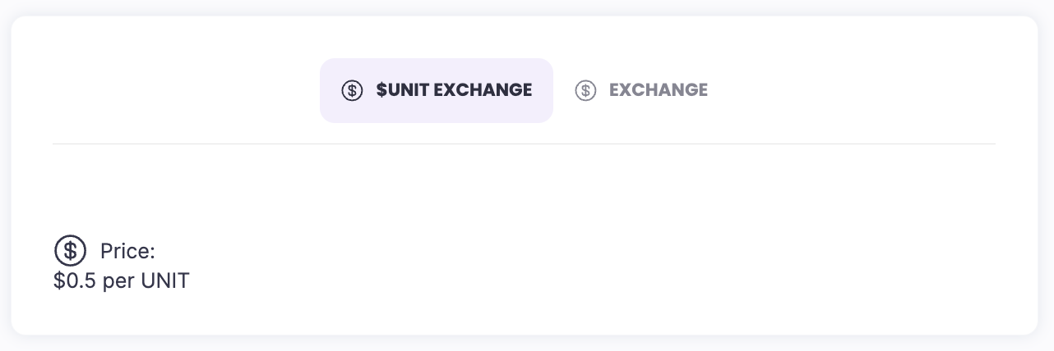Click the dollar coin icon next to Price

[x=71, y=250]
